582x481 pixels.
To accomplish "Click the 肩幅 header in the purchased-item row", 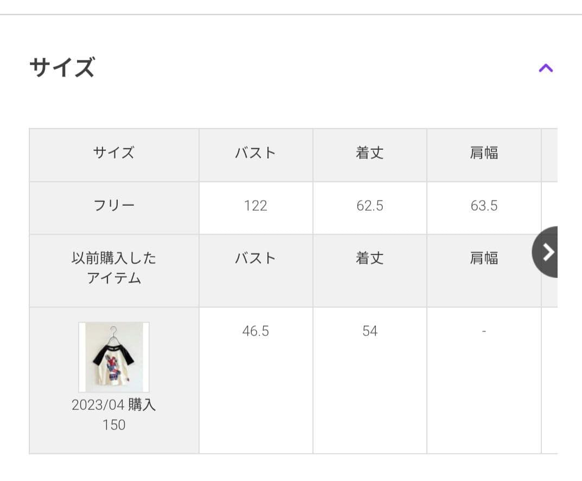I will 483,258.
